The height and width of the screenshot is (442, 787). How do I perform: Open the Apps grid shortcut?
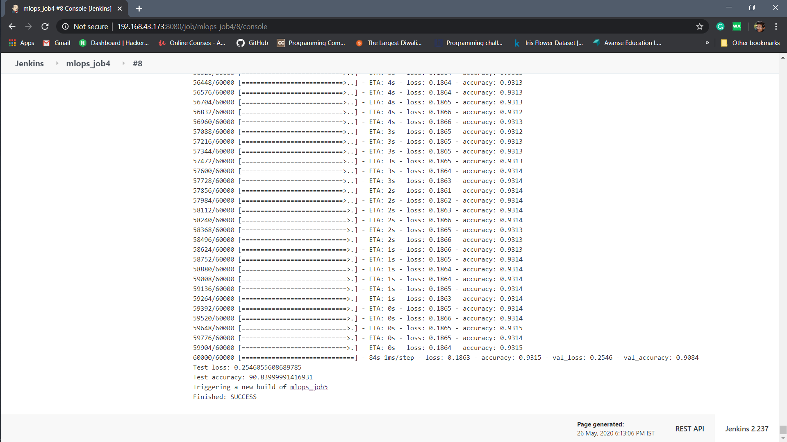point(21,43)
